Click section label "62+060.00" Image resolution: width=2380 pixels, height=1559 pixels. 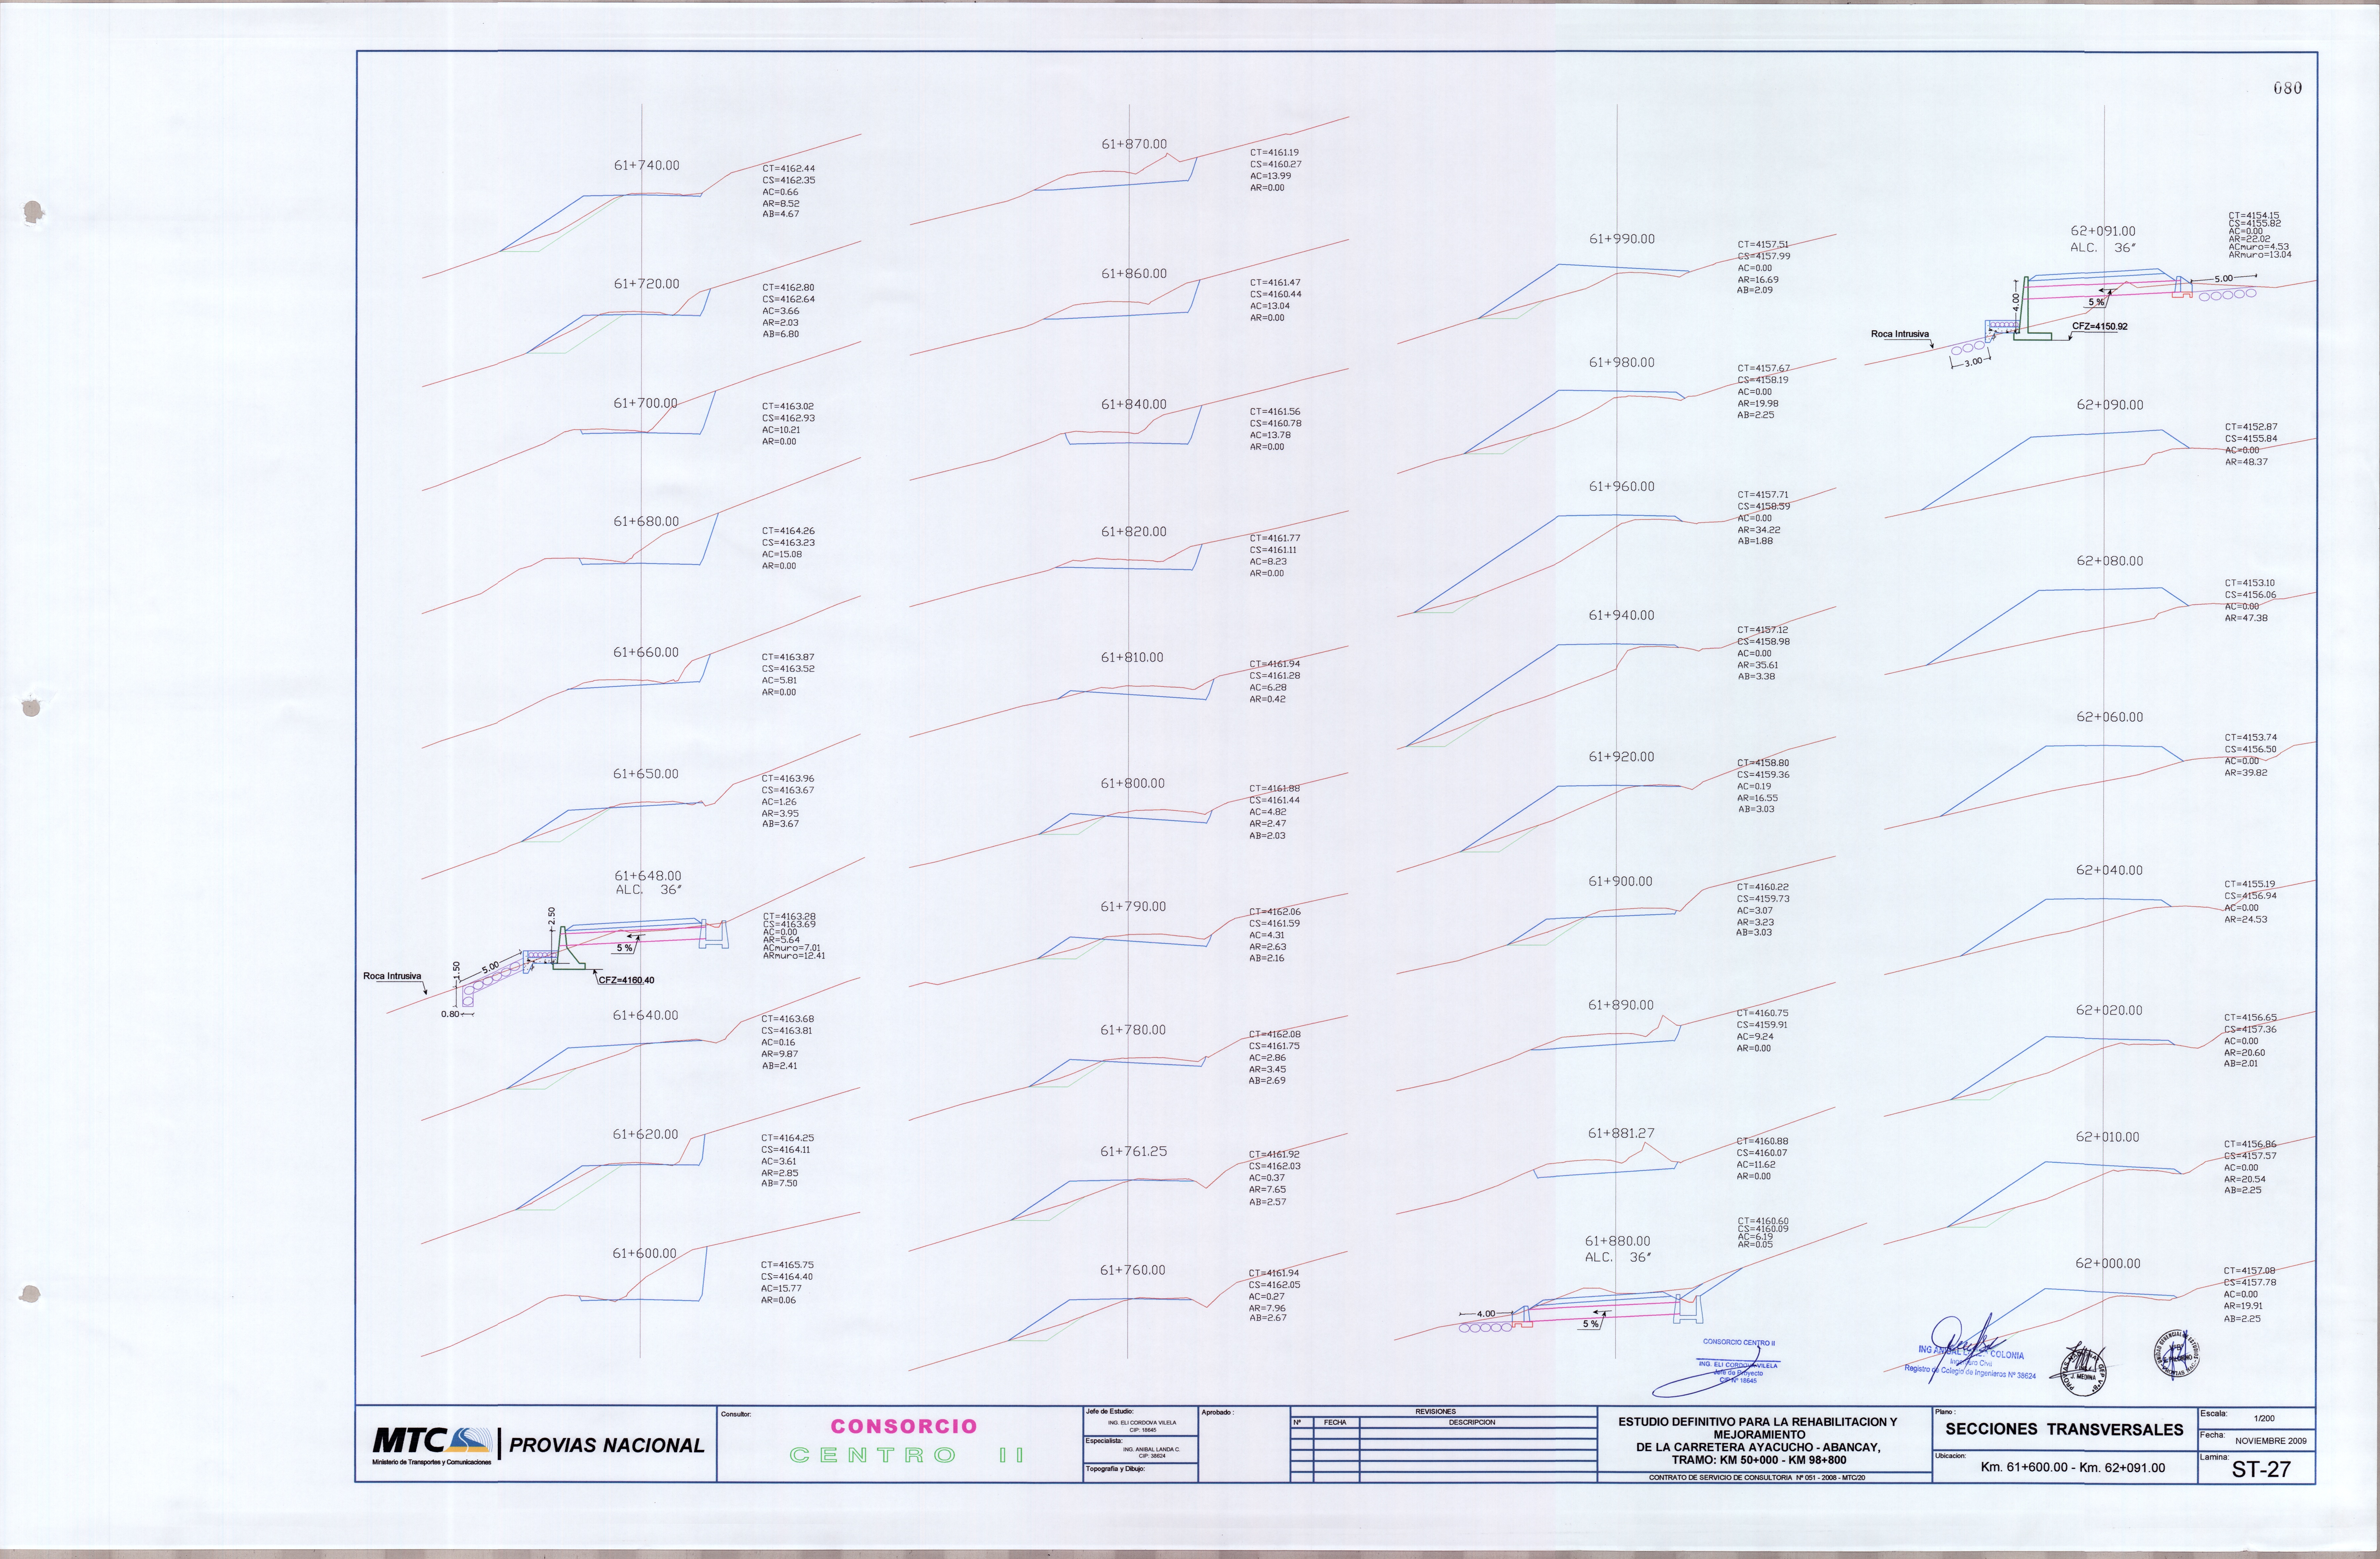tap(2110, 717)
